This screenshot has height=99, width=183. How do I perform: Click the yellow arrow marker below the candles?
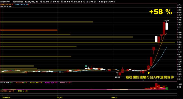tap(149, 73)
